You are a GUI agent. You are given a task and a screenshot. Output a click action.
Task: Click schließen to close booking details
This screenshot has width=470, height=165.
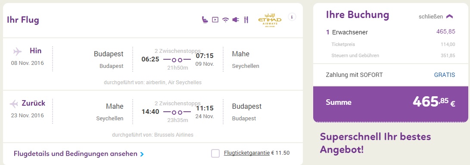(x=431, y=17)
